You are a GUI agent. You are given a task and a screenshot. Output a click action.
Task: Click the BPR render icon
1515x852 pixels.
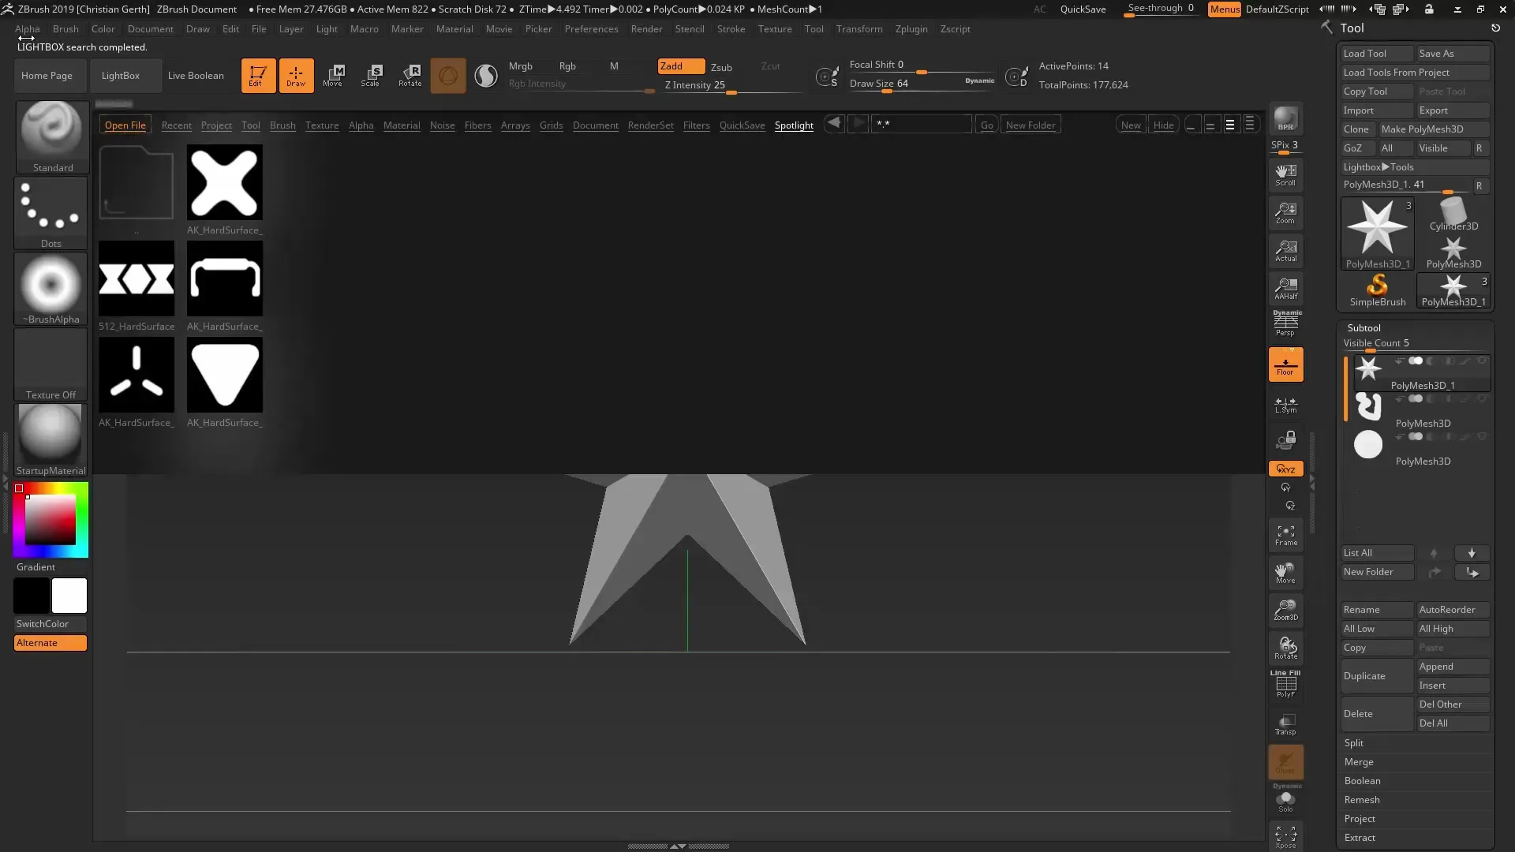click(x=1285, y=118)
